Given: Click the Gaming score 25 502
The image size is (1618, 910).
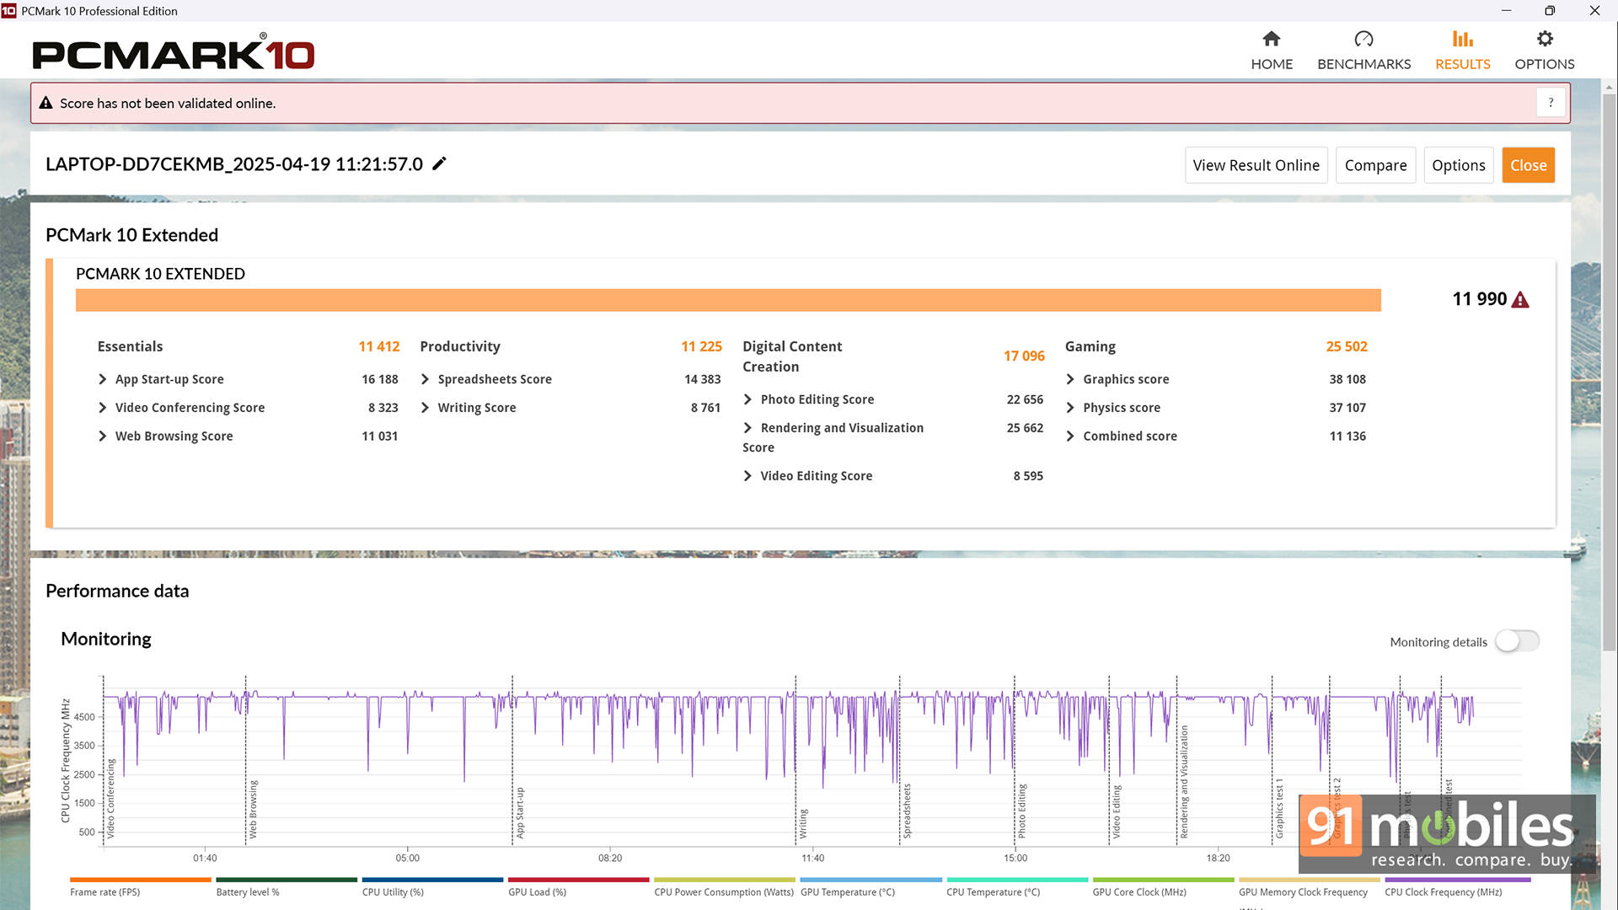Looking at the screenshot, I should point(1347,346).
